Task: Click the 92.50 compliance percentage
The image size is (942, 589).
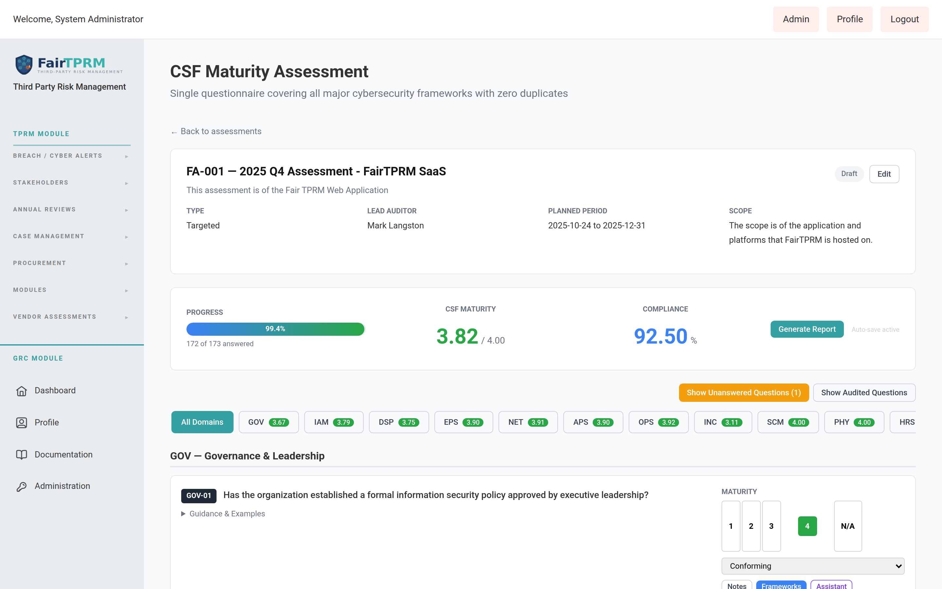Action: (x=661, y=337)
